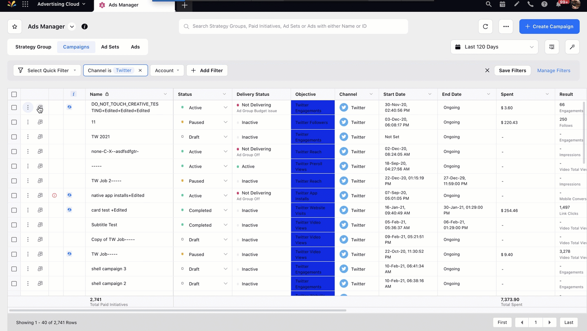Open the Name column header menu
The image size is (587, 331).
point(165,94)
